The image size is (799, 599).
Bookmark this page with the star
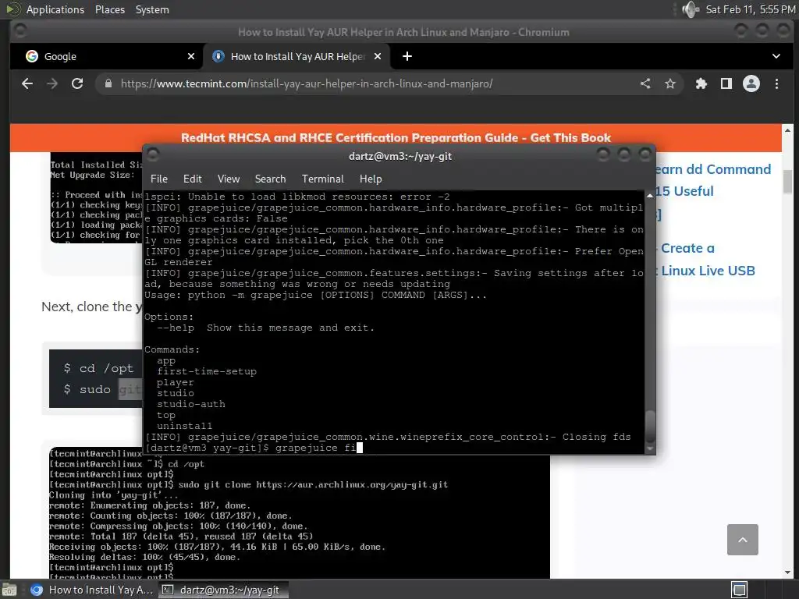(670, 83)
